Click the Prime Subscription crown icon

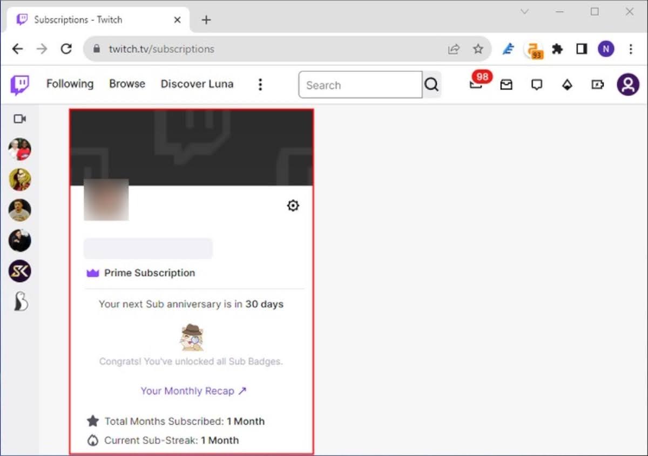pyautogui.click(x=93, y=273)
